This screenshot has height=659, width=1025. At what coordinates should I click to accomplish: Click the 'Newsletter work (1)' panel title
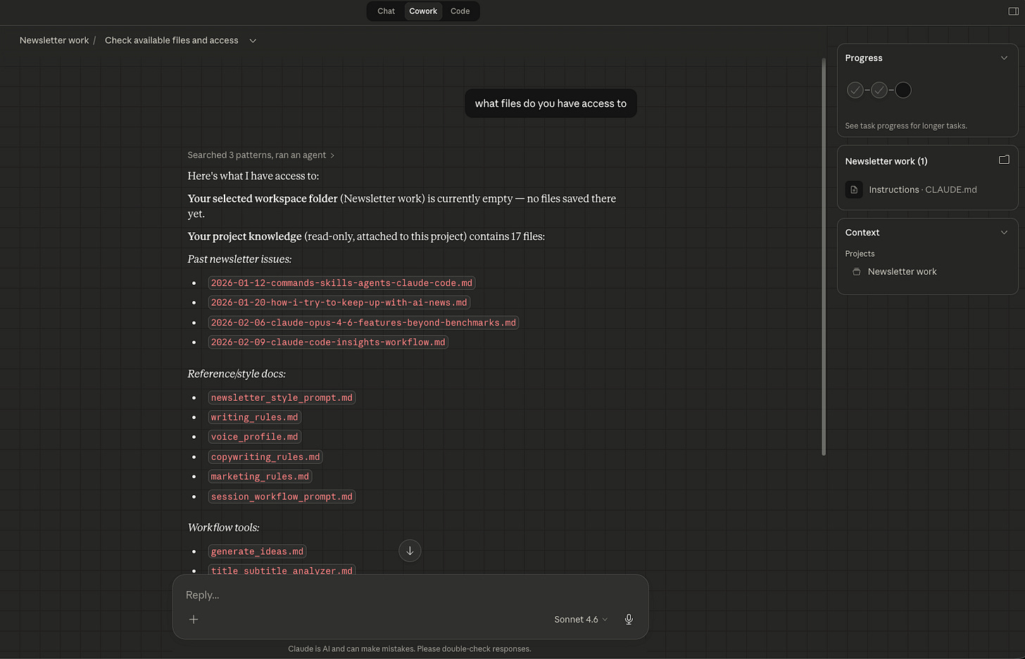(886, 161)
